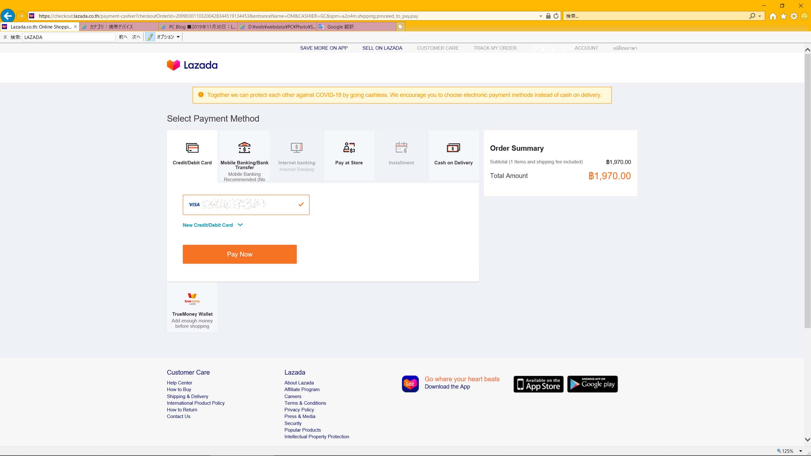Open the Help Center link
The height and width of the screenshot is (456, 811).
click(180, 383)
